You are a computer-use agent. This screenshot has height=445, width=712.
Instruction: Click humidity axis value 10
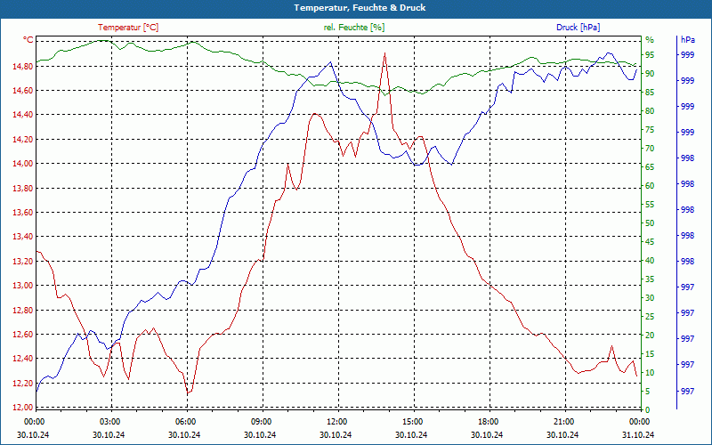click(650, 373)
